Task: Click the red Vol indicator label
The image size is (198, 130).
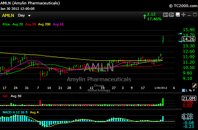Action: (5, 96)
